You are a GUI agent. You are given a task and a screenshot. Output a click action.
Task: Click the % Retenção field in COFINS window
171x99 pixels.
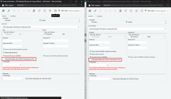tap(99, 79)
